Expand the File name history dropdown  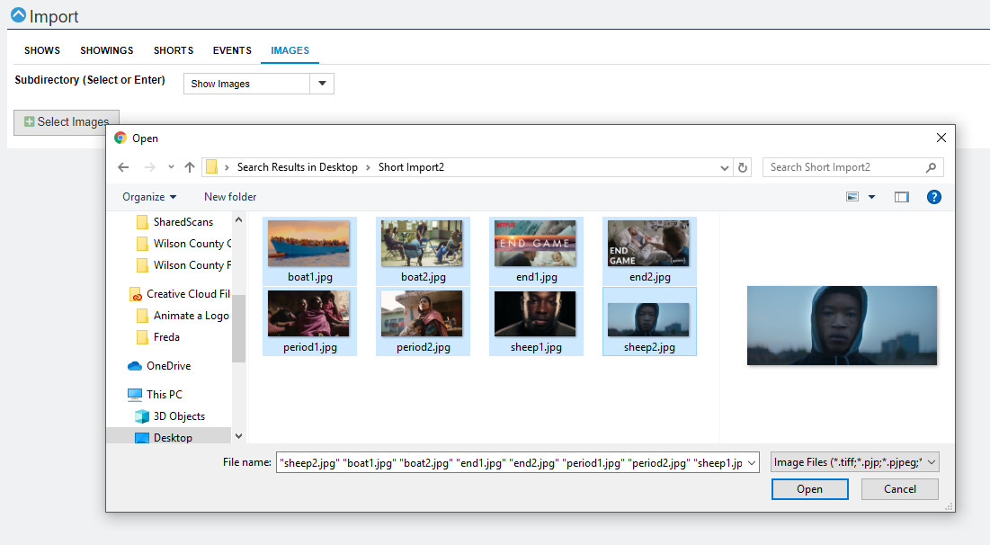click(x=752, y=463)
